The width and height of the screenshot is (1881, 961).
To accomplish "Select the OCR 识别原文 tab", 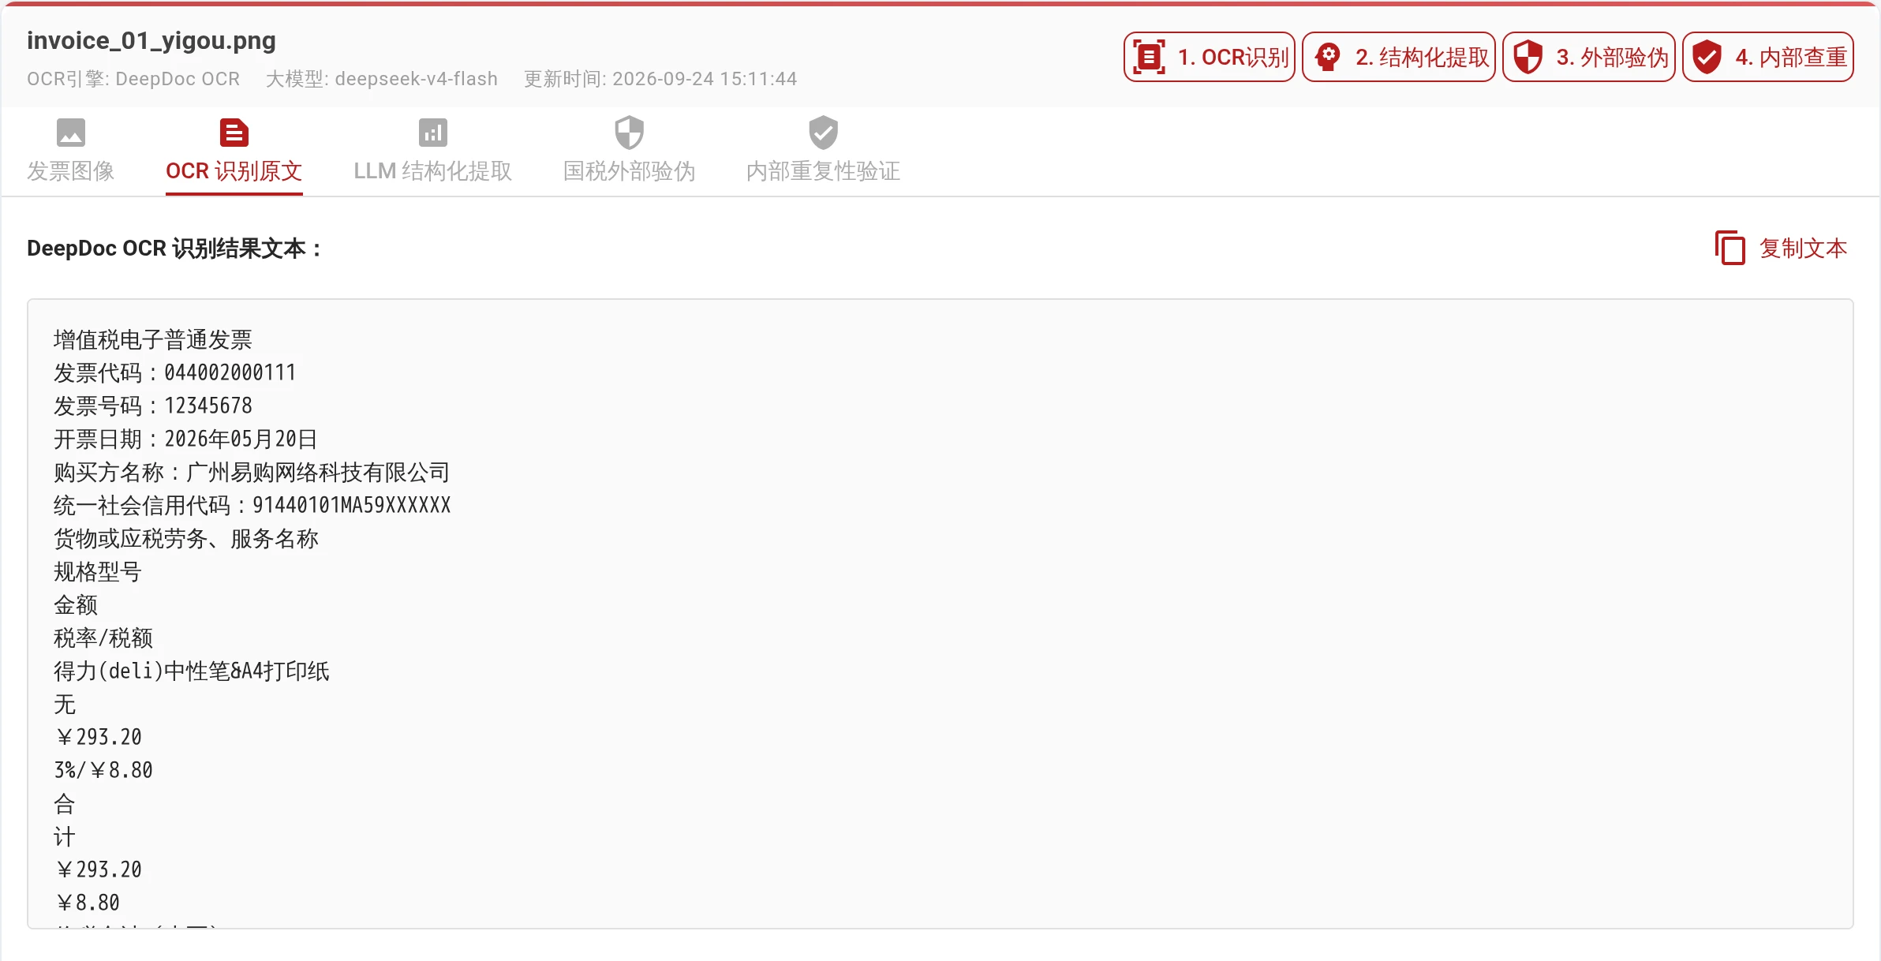I will click(x=234, y=151).
